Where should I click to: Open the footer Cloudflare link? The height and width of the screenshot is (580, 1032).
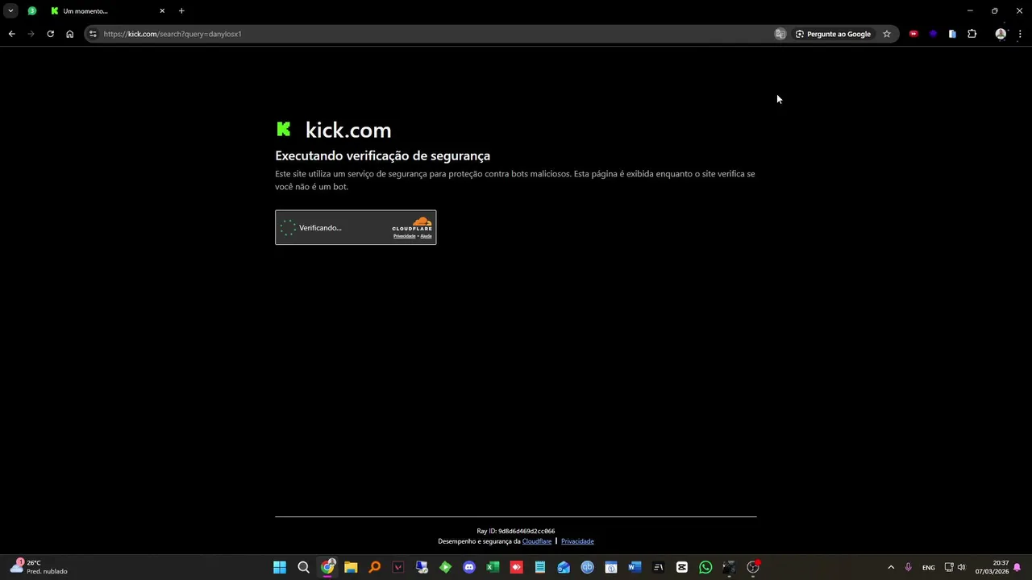click(x=537, y=541)
